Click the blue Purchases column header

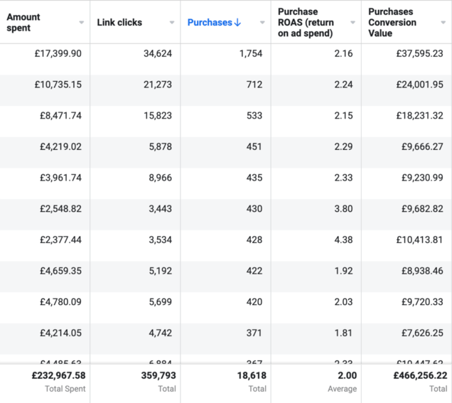click(210, 23)
